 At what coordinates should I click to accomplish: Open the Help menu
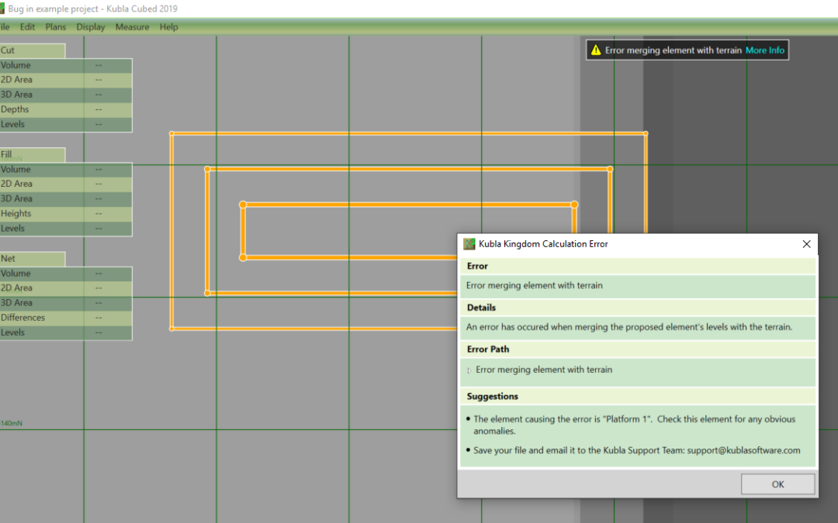(169, 26)
